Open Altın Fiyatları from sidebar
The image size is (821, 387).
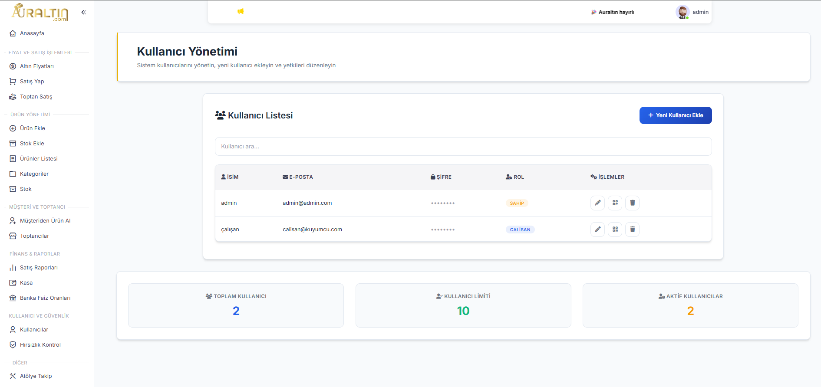pos(37,66)
